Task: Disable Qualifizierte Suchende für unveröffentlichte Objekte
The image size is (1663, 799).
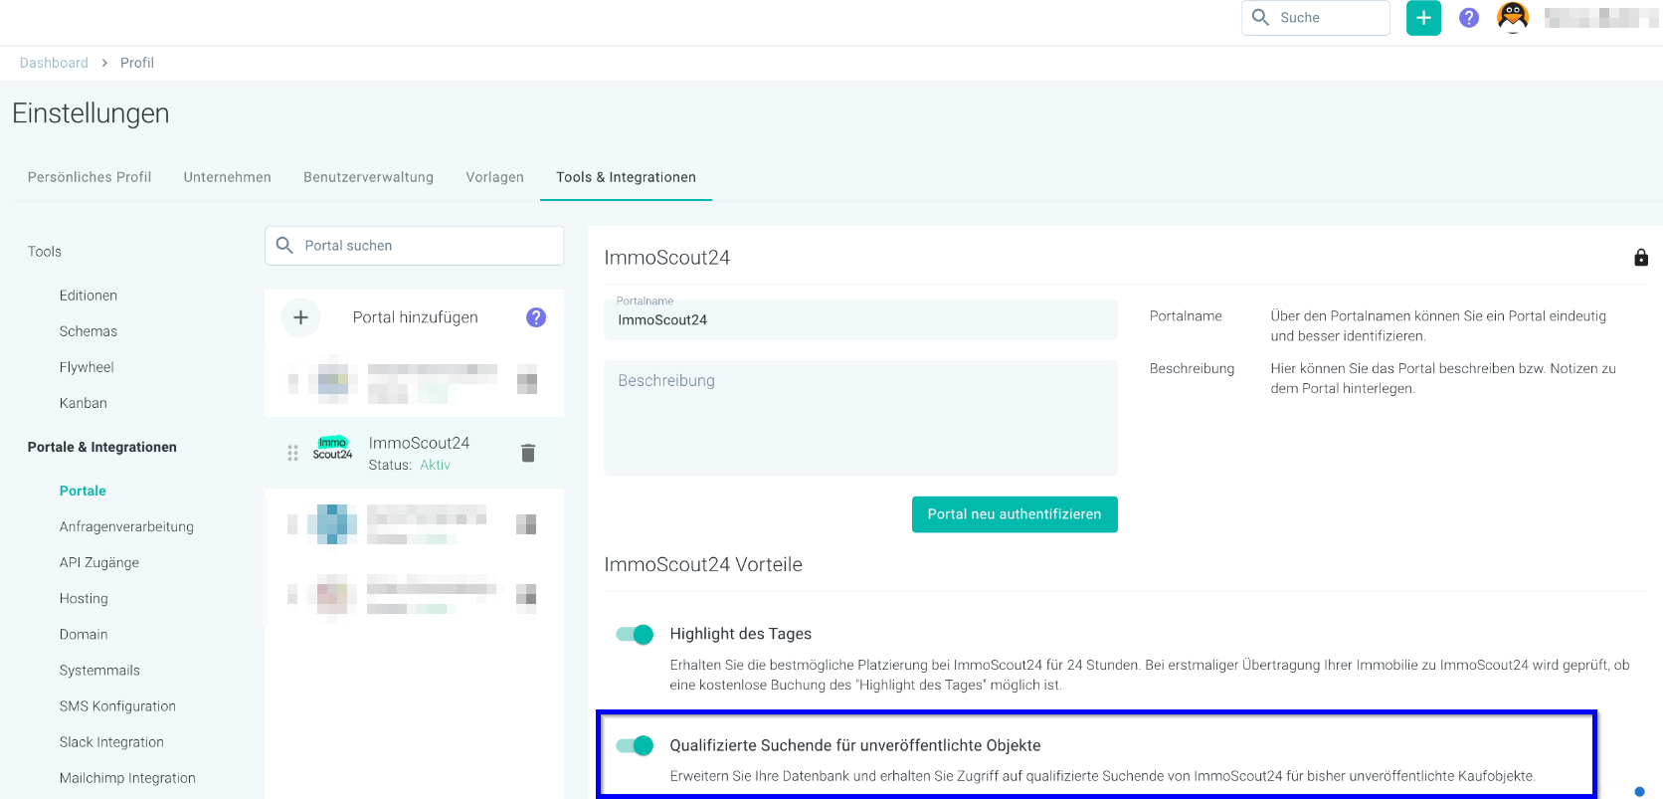Action: [635, 745]
